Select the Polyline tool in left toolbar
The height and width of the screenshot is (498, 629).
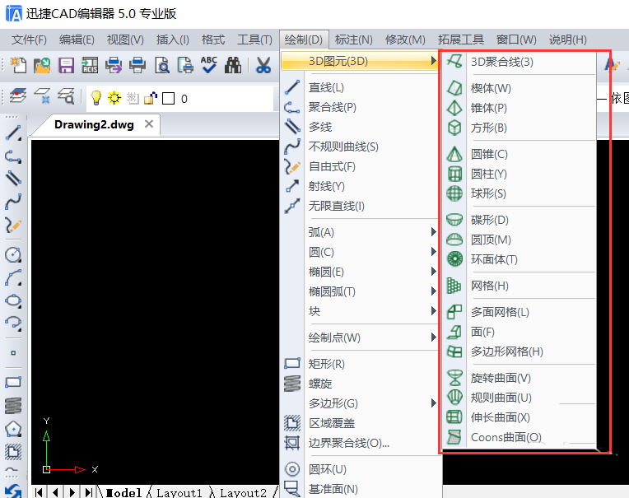(13, 156)
